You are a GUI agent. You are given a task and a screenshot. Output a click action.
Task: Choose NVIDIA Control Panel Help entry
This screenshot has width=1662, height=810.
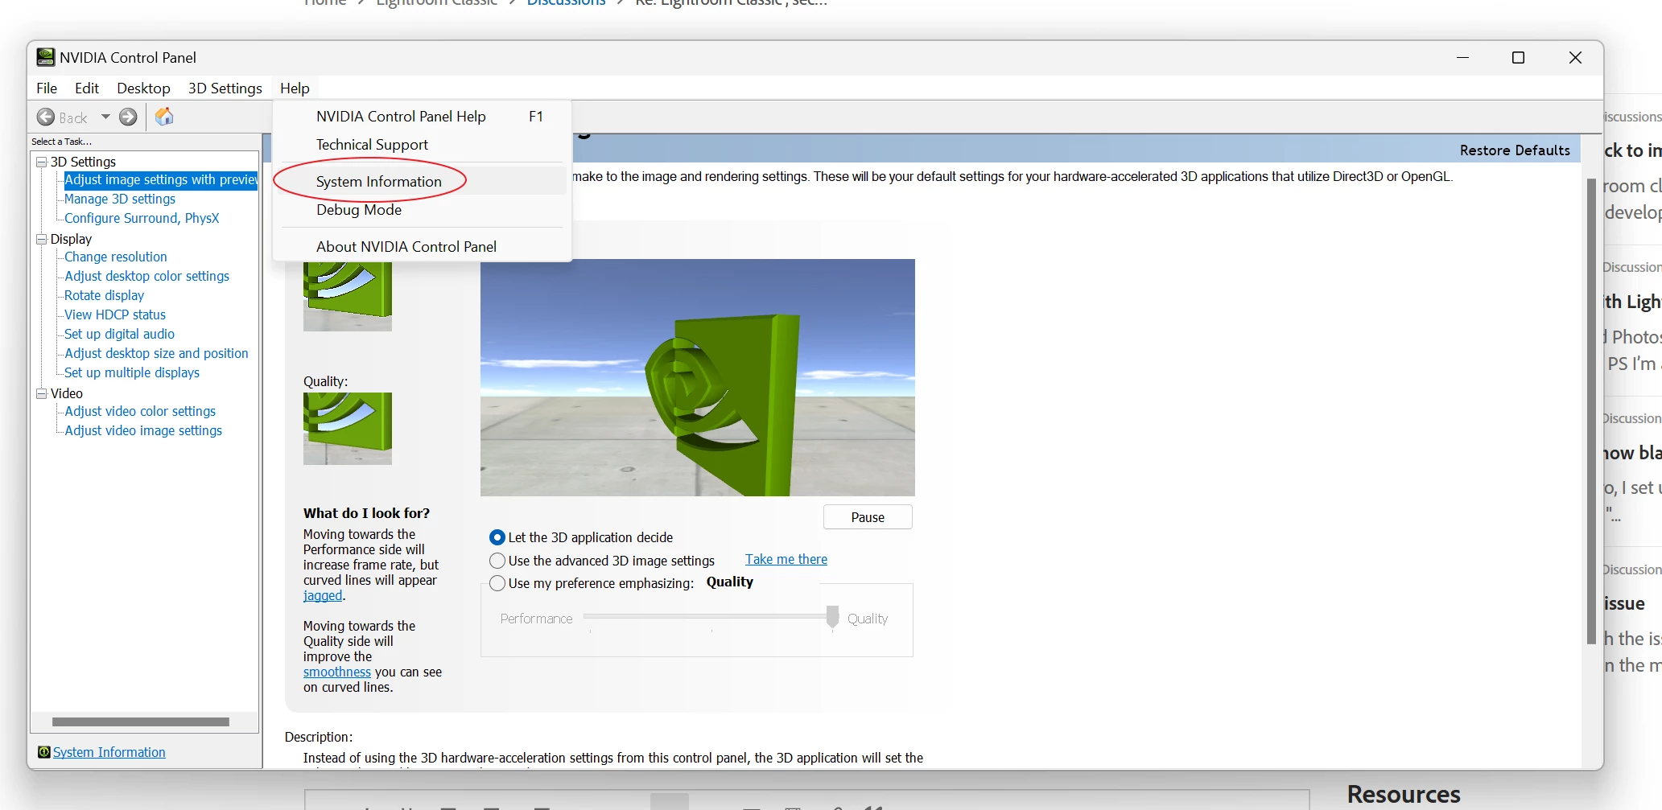tap(423, 117)
